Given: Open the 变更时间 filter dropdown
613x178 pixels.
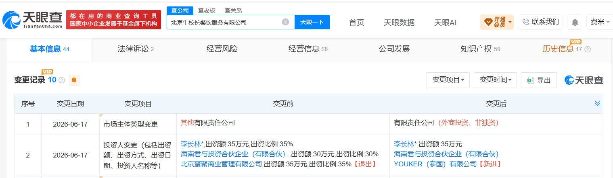Looking at the screenshot, I should pos(495,80).
